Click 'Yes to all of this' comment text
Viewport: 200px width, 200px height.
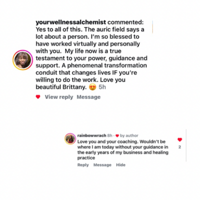(59, 29)
